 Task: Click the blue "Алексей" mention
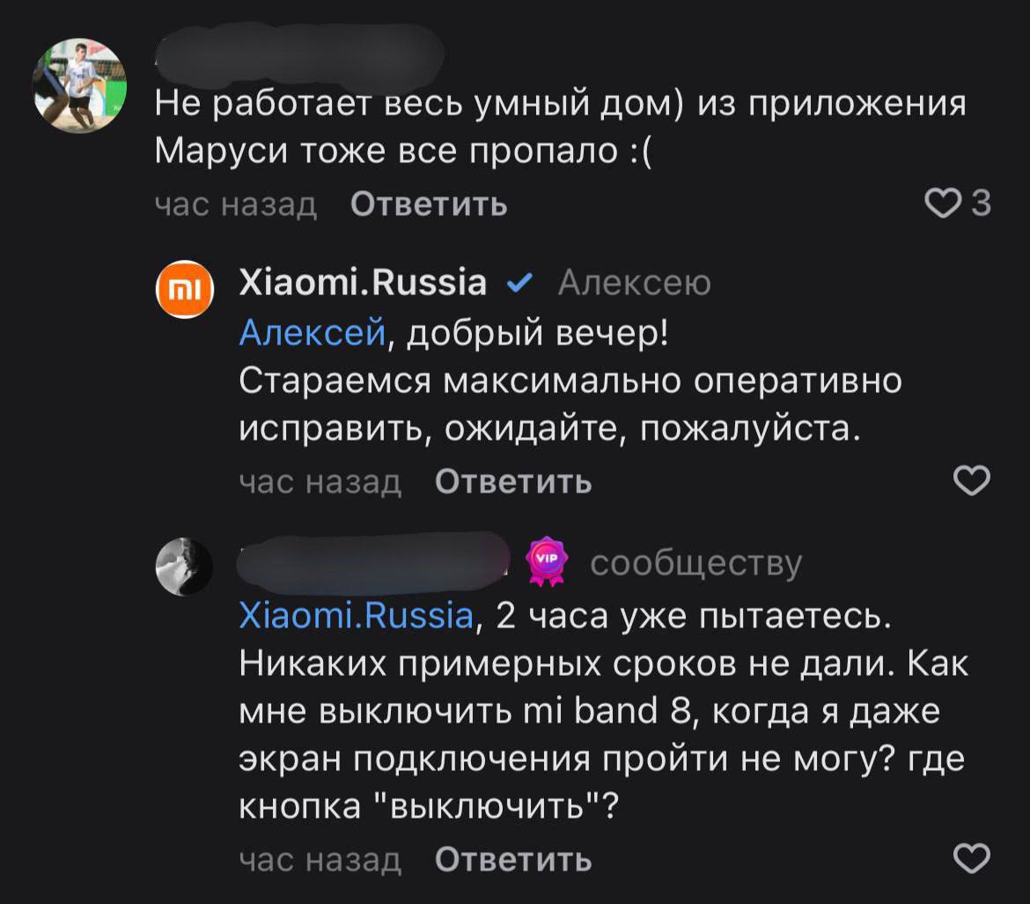(313, 332)
